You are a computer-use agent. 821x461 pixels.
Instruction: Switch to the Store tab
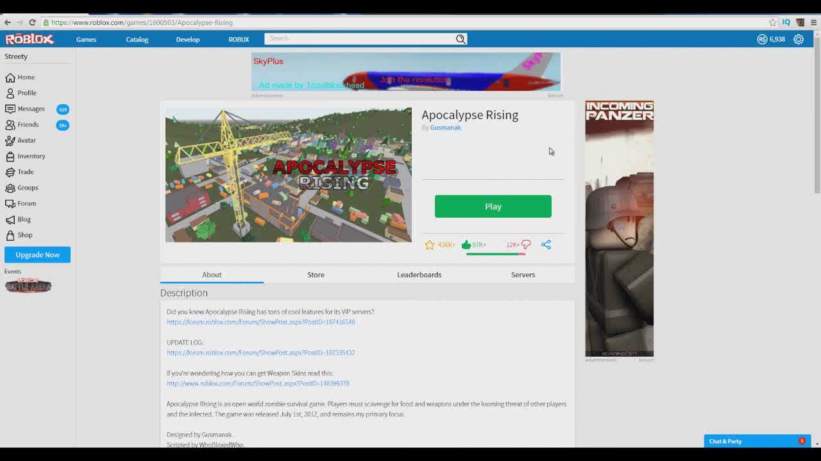point(316,275)
